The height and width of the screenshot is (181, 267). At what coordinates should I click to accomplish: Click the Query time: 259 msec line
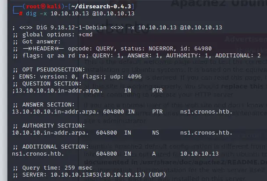click(x=57, y=168)
